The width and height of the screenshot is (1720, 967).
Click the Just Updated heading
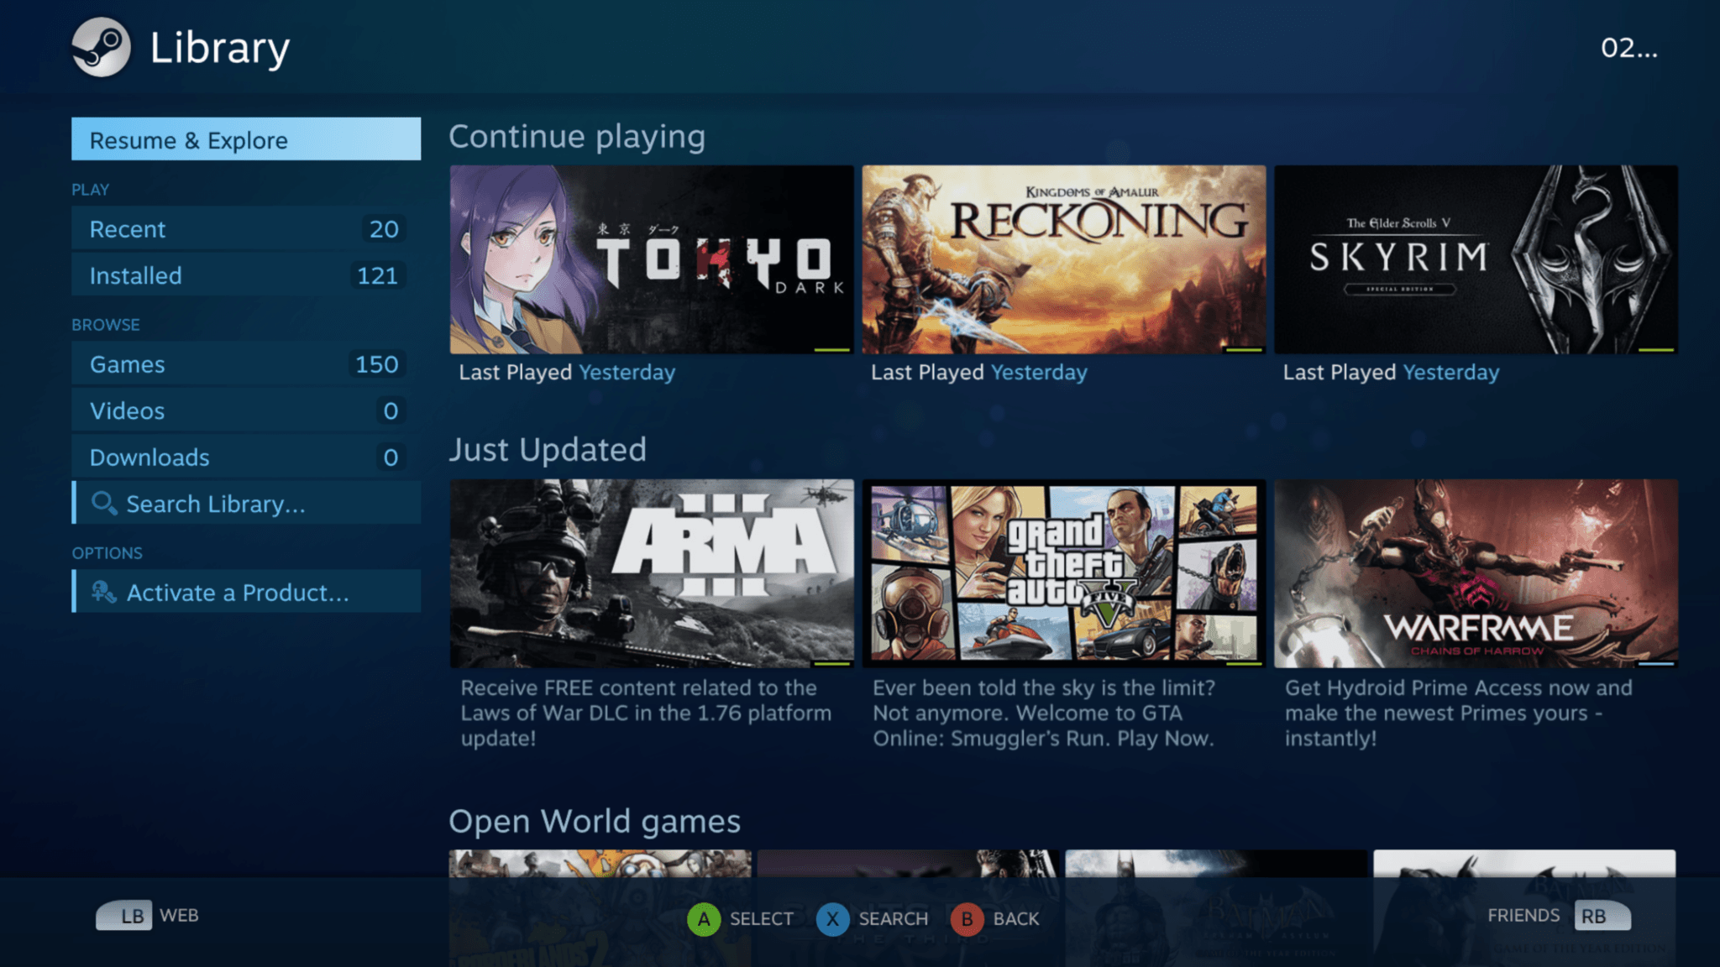point(548,450)
